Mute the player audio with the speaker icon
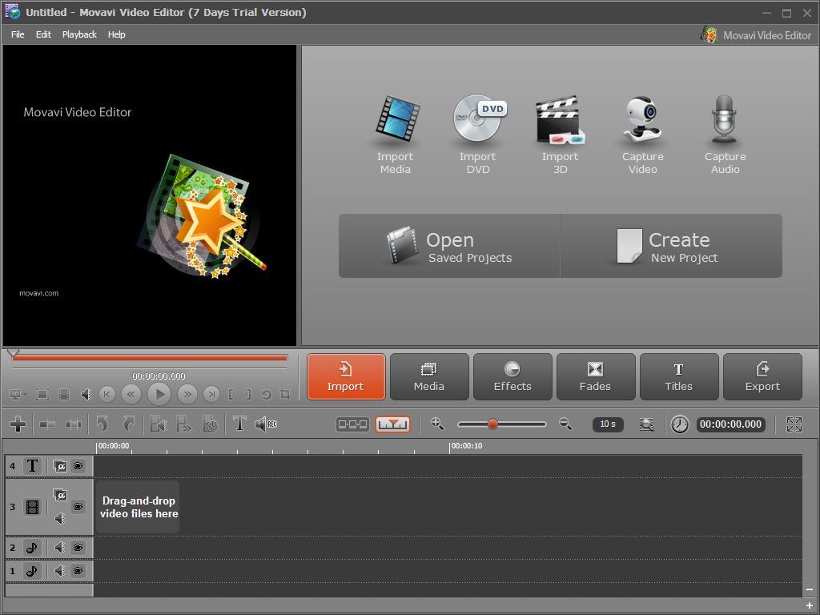This screenshot has height=615, width=820. (x=86, y=393)
